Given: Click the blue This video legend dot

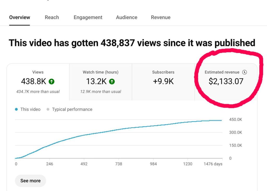Looking at the screenshot, I should tap(16, 109).
